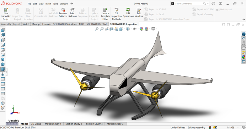The height and width of the screenshot is (129, 246).
Task: Open Apply Scene dropdown arrow
Action: 150,29
